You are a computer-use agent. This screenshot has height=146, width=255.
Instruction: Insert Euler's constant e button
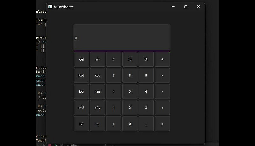click(x=114, y=124)
